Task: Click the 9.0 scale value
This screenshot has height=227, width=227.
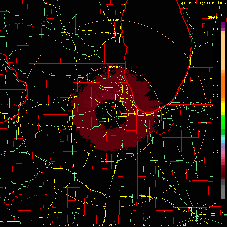Action: click(x=216, y=40)
